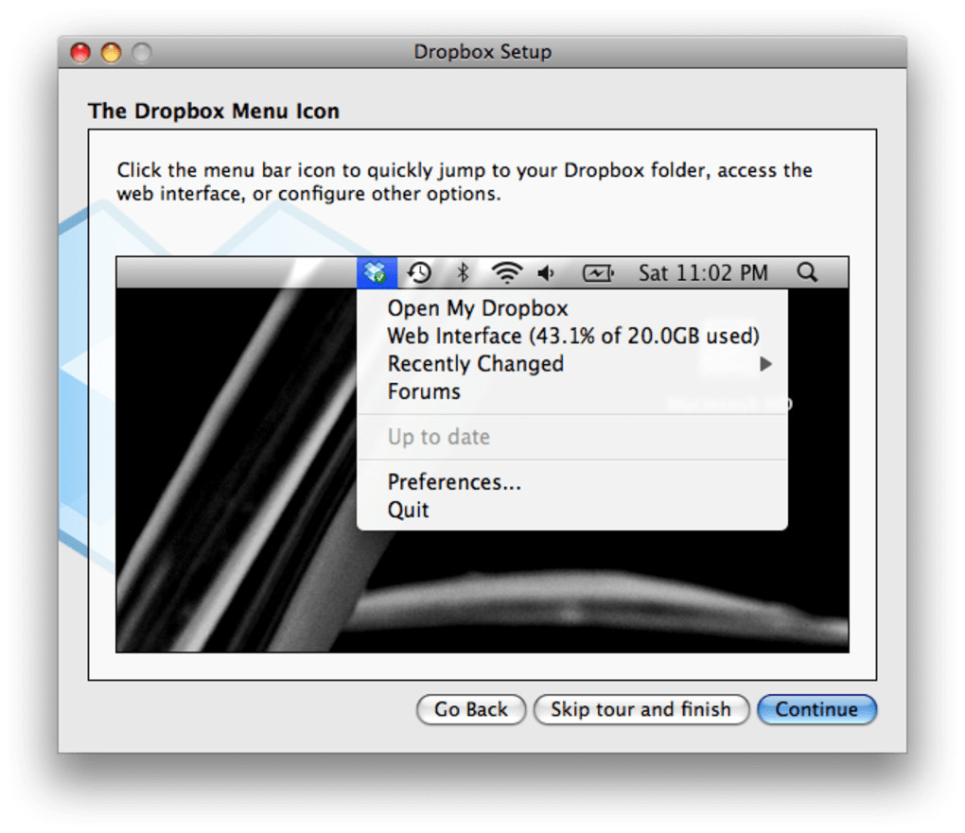Close the Dropbox Setup window
965x833 pixels.
coord(80,52)
